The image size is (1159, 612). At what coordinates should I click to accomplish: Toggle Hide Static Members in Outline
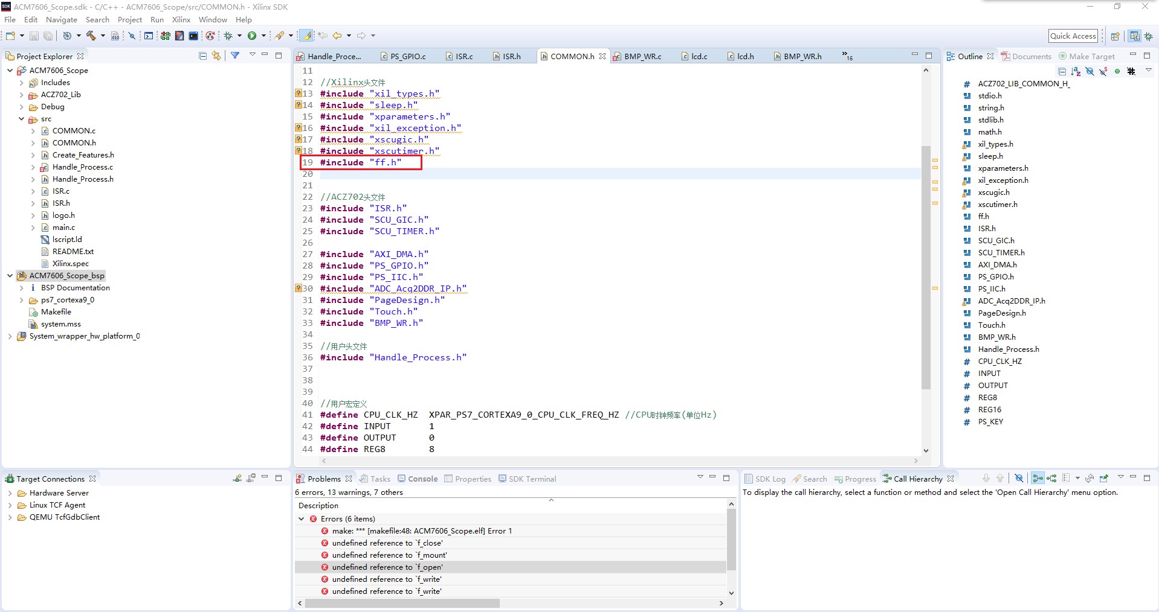click(1103, 71)
